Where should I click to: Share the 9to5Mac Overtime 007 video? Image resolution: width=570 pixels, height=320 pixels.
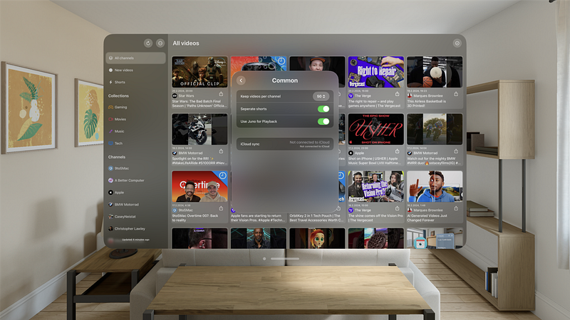coord(221,208)
